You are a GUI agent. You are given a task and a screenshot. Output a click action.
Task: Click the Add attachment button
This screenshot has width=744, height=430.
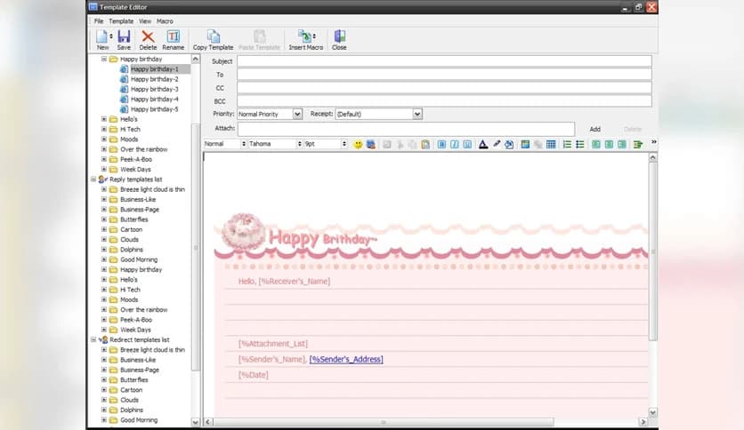[595, 129]
